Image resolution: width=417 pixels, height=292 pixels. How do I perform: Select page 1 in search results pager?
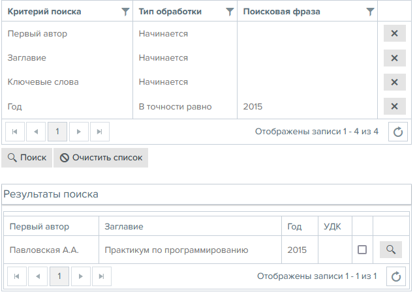tap(58, 276)
